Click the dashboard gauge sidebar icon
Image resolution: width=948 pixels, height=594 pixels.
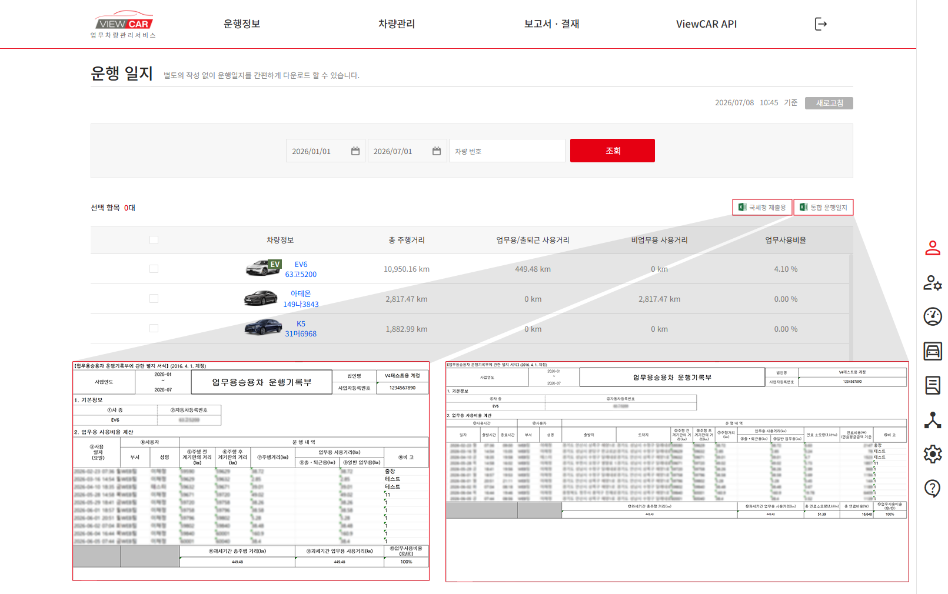click(933, 316)
